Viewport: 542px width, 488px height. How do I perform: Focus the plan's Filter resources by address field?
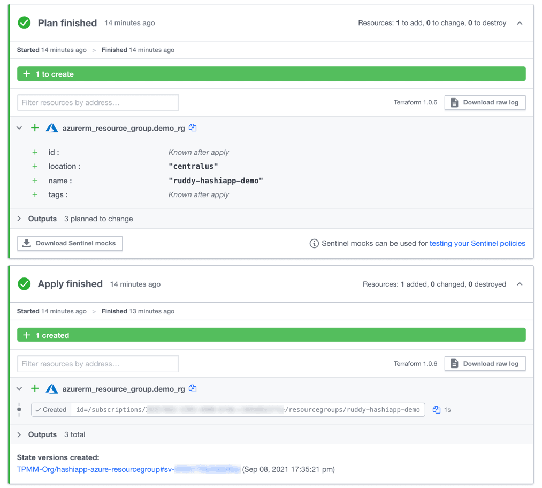coord(98,102)
